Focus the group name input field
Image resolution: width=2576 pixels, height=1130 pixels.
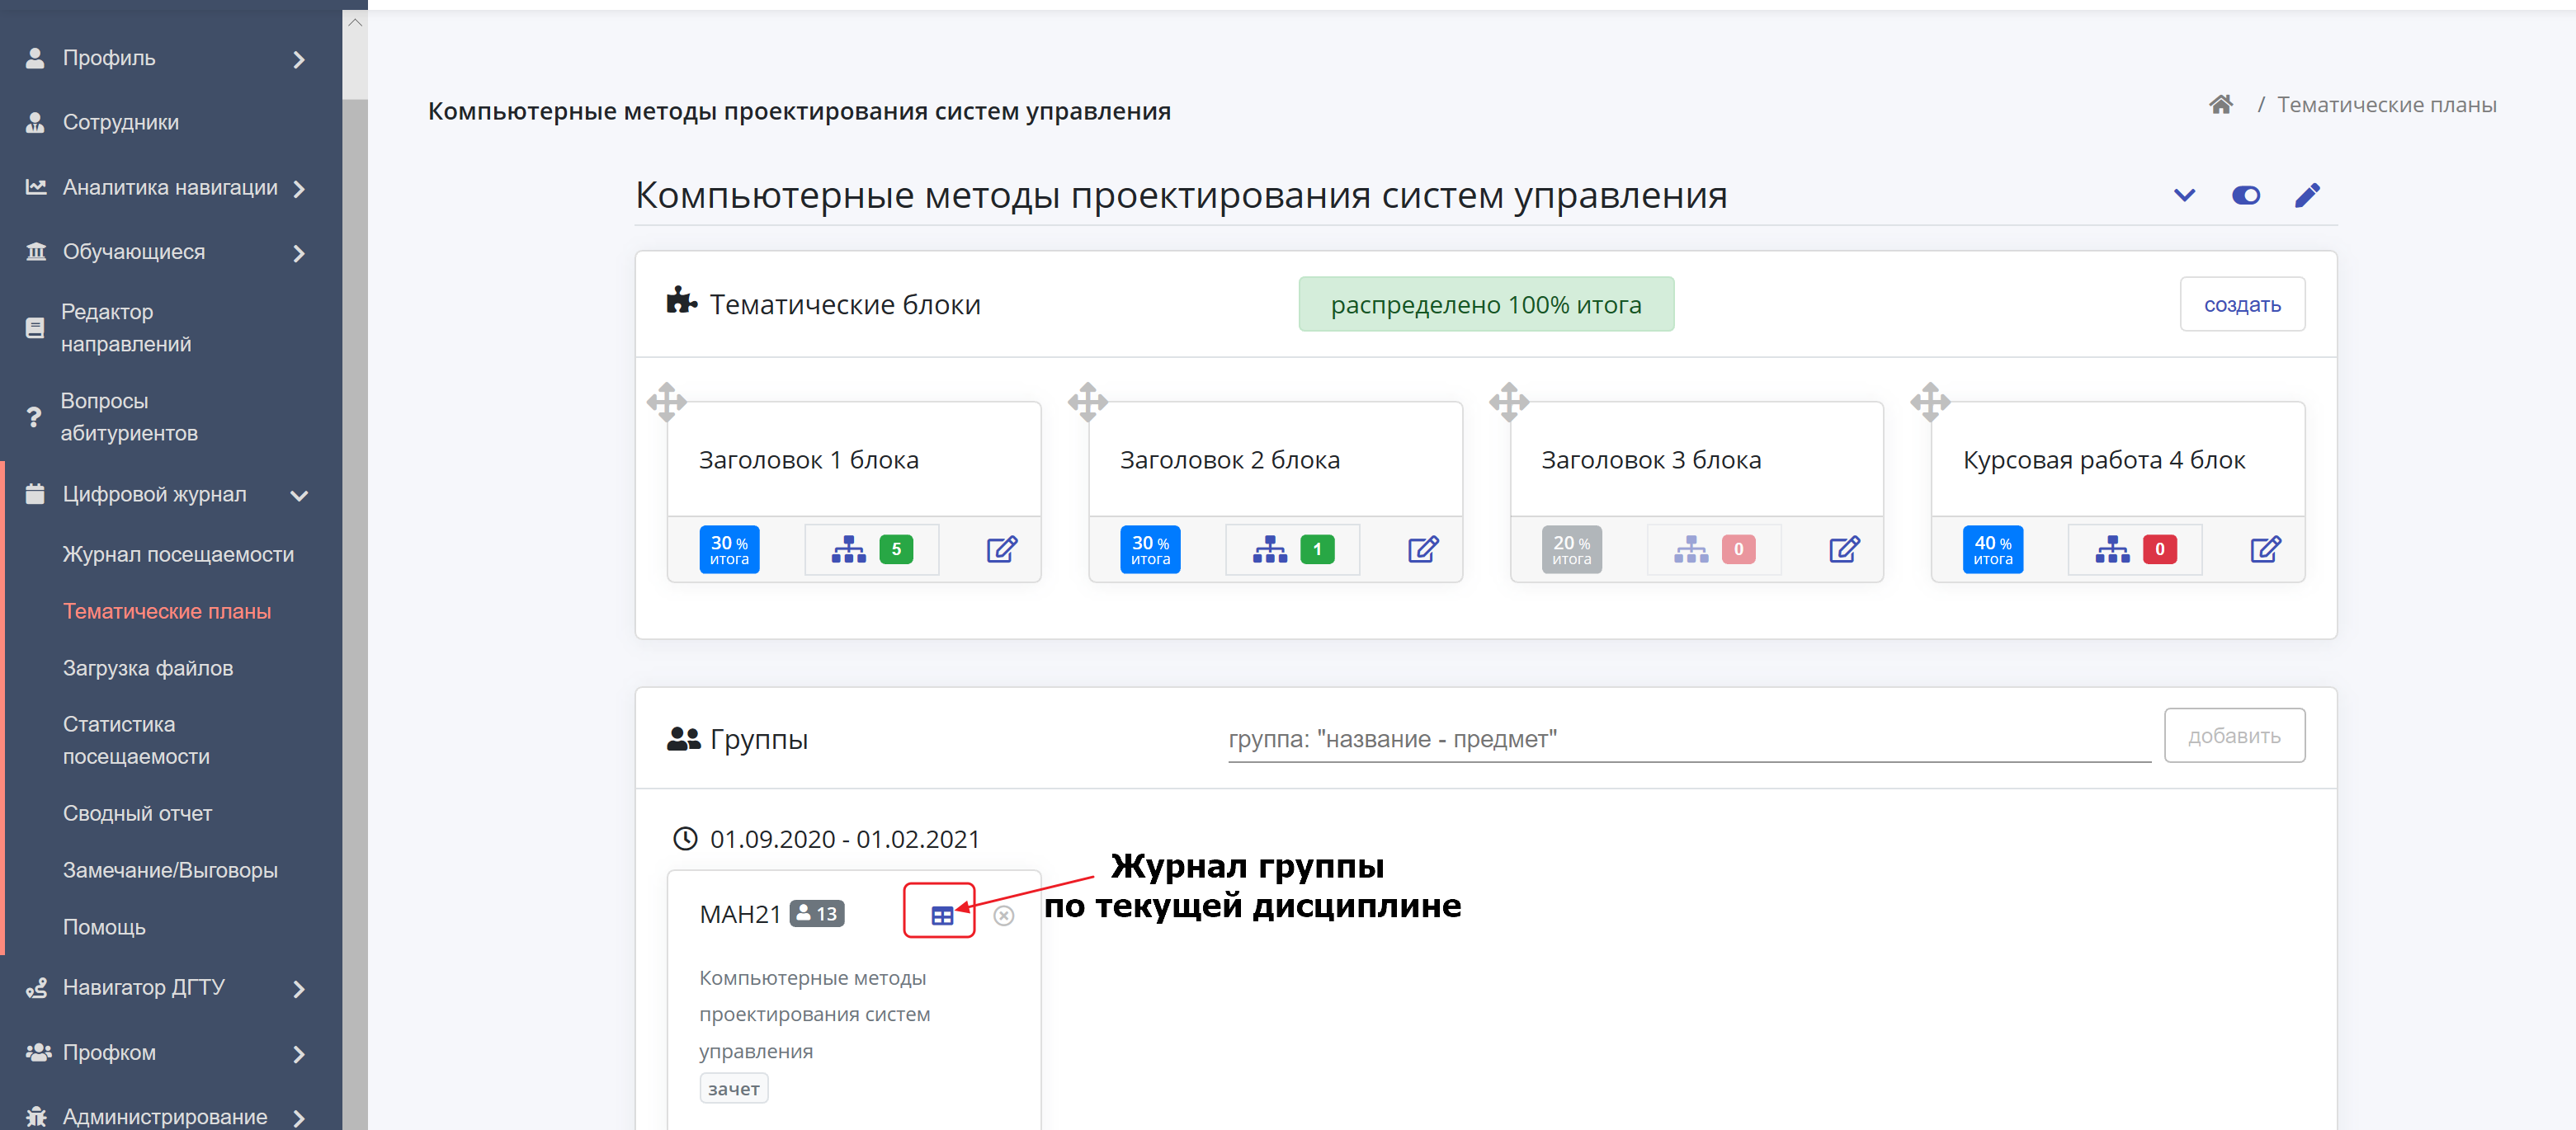(1688, 739)
